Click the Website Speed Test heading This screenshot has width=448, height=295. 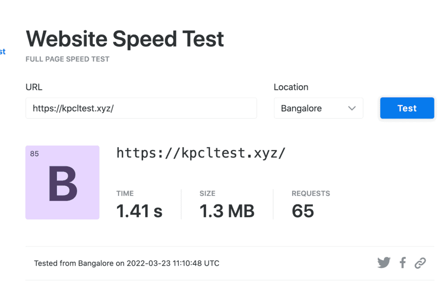(x=124, y=39)
